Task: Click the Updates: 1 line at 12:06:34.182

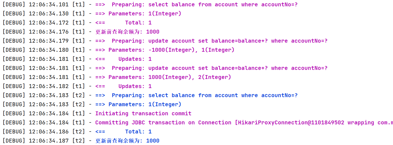Action: tap(77, 86)
